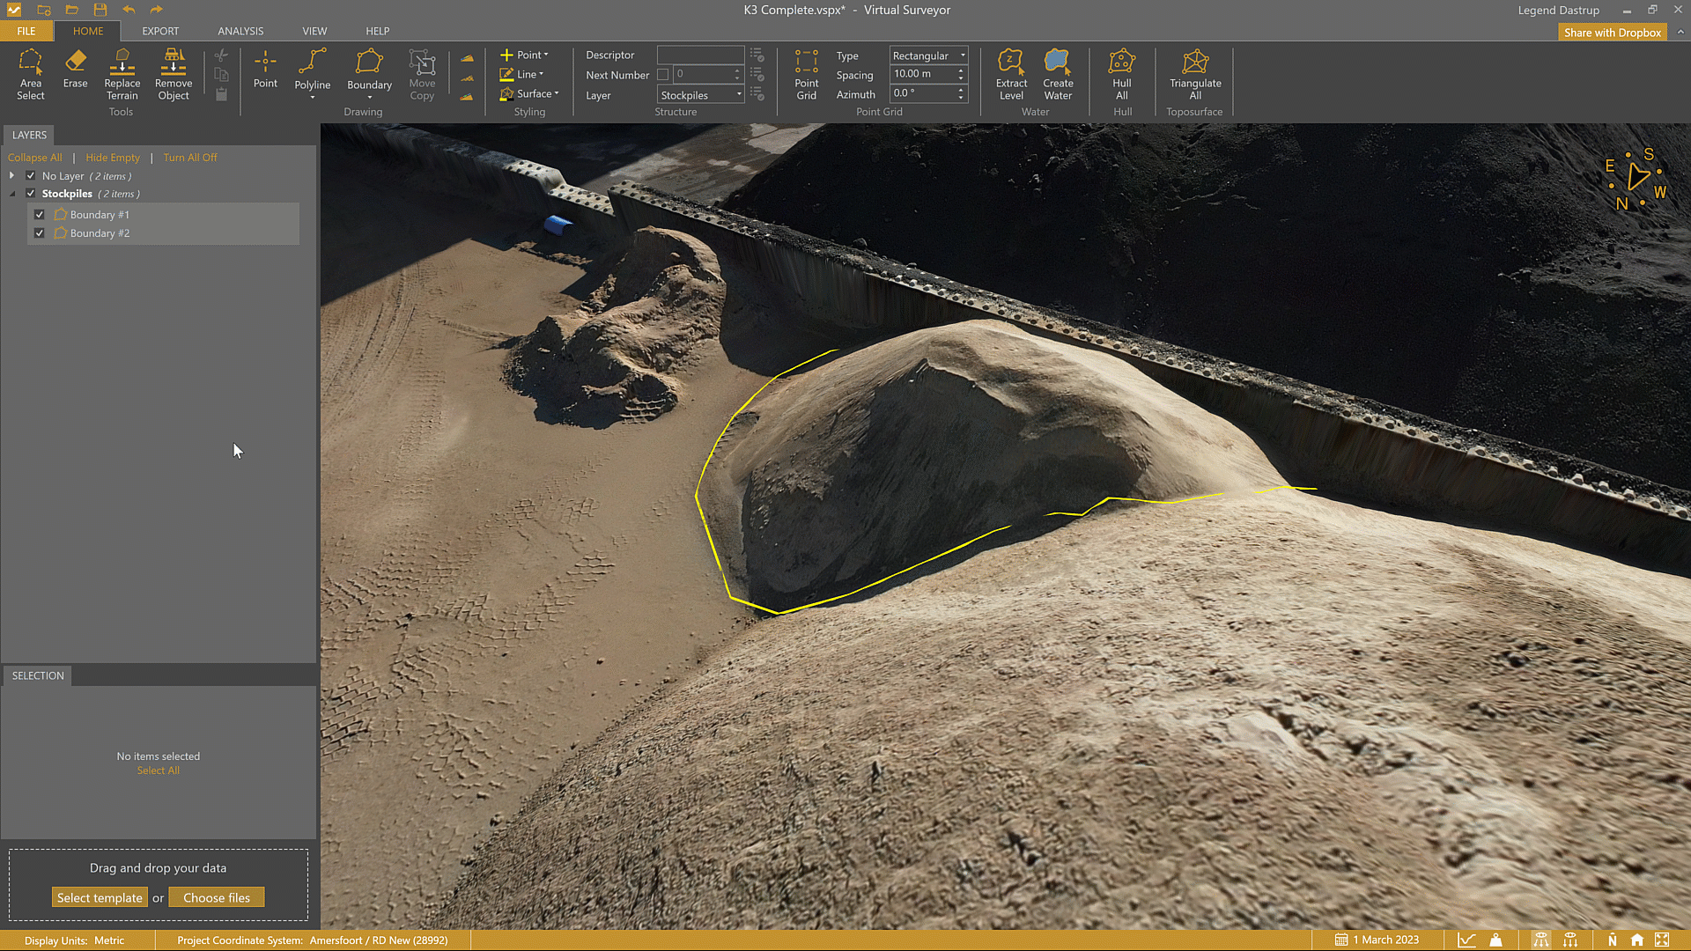Choose the Remove Object tool
The width and height of the screenshot is (1691, 951).
pos(173,74)
